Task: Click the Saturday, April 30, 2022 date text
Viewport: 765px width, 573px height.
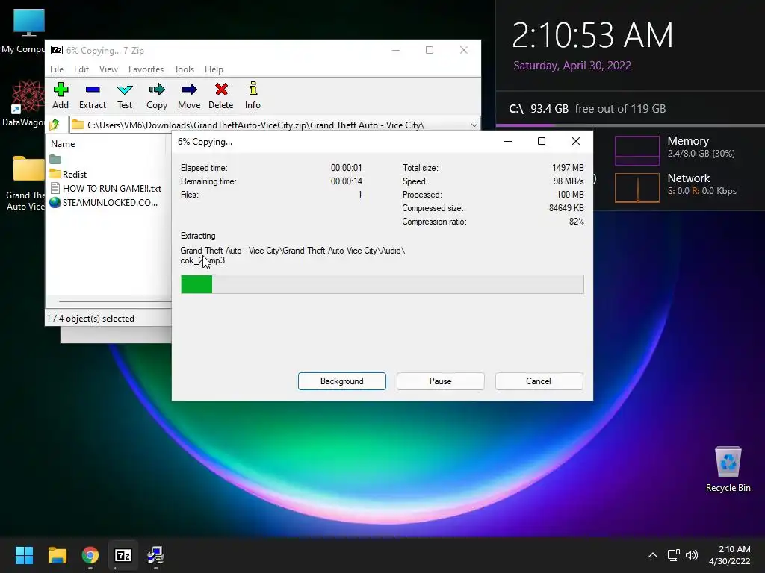Action: coord(572,66)
